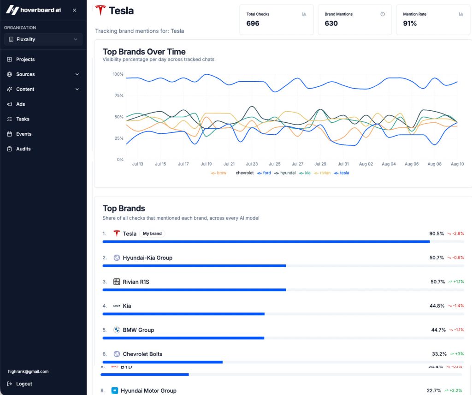This screenshot has height=395, width=472.
Task: Click the Content sparkle icon
Action: [x=10, y=89]
